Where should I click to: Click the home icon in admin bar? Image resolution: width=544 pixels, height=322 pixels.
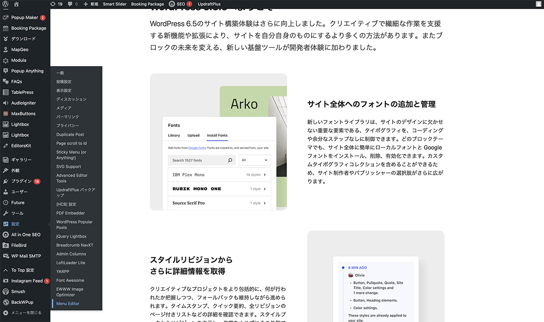pos(16,4)
